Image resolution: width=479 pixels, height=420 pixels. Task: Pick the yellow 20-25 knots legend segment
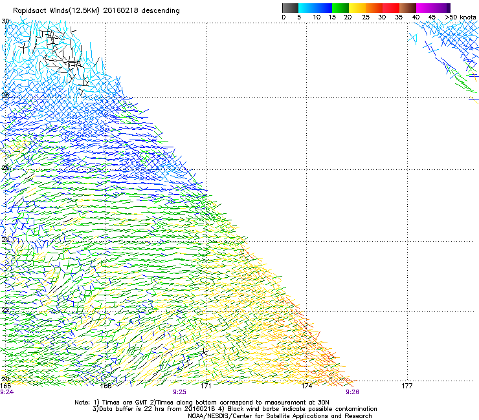click(357, 8)
